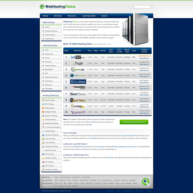
Task: Open Domains in Learning Center sidebar
Action: coord(48,62)
